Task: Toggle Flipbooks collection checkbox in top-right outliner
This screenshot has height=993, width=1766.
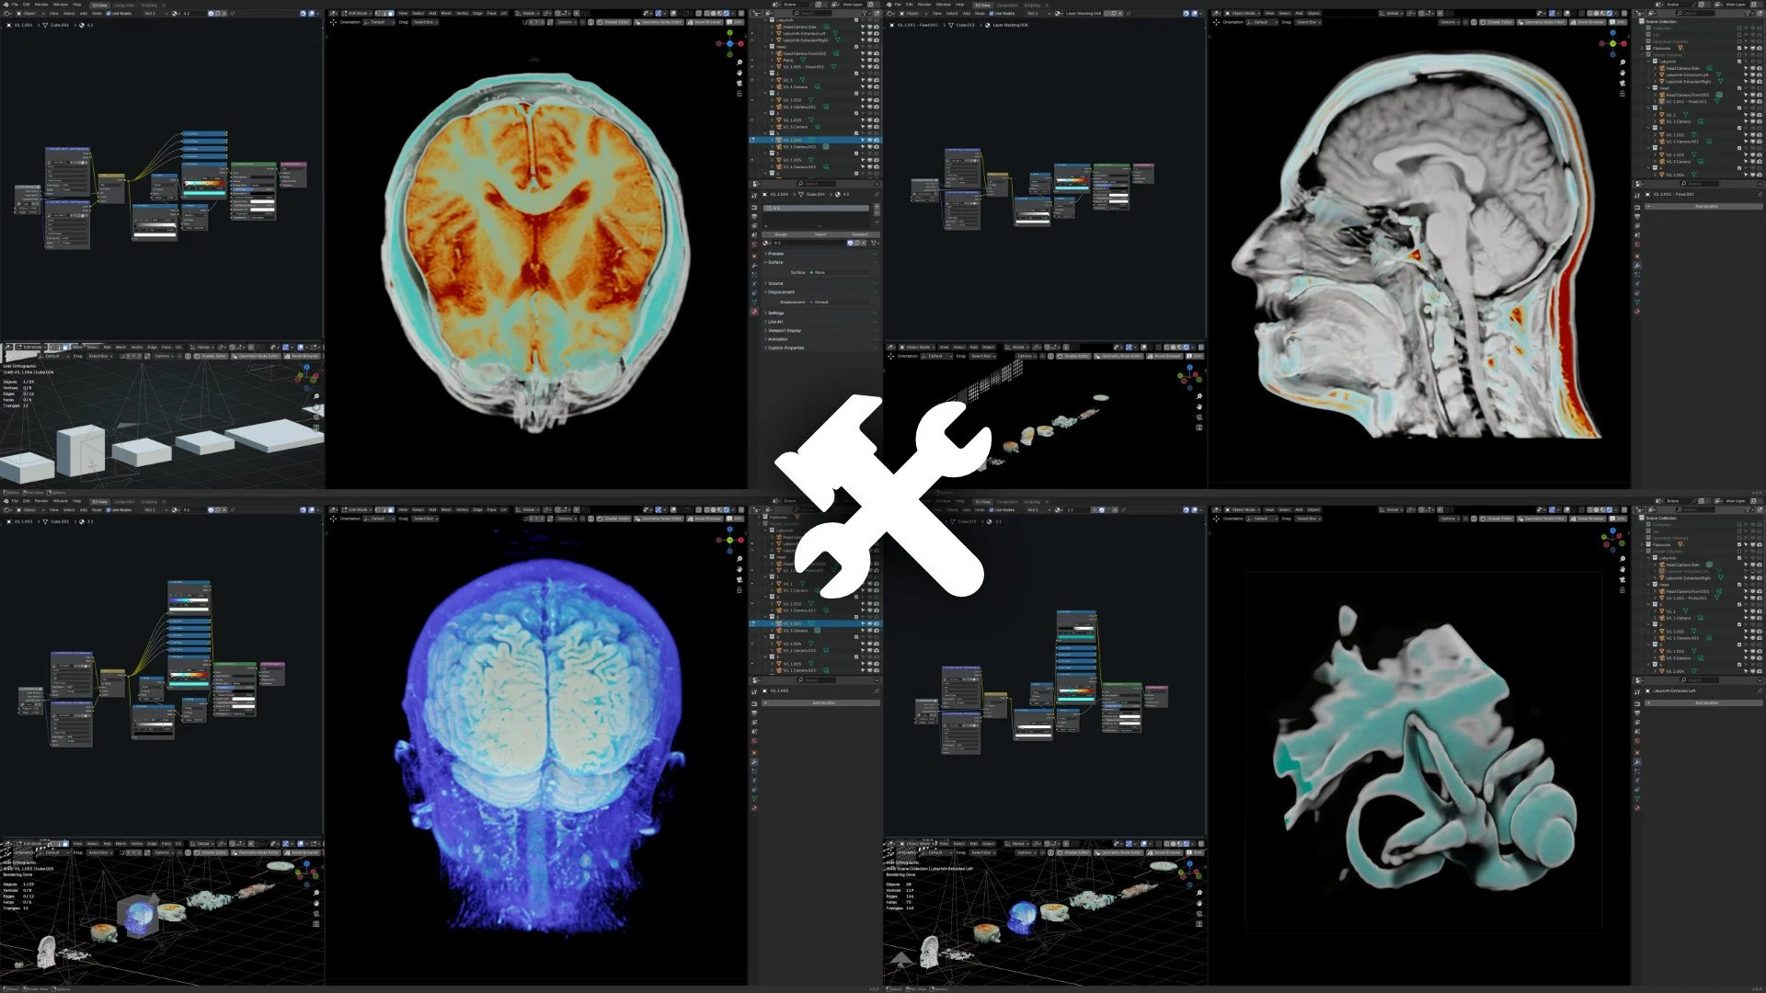Action: click(x=1739, y=48)
